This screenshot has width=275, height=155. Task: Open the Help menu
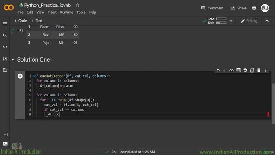click(92, 12)
